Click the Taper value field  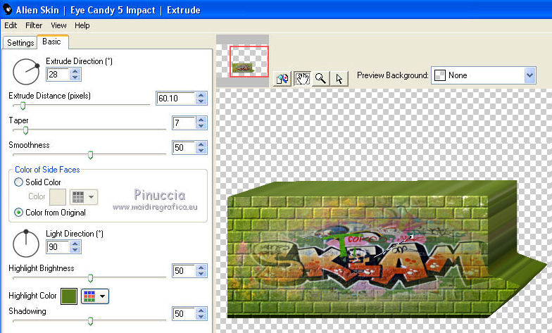click(184, 122)
